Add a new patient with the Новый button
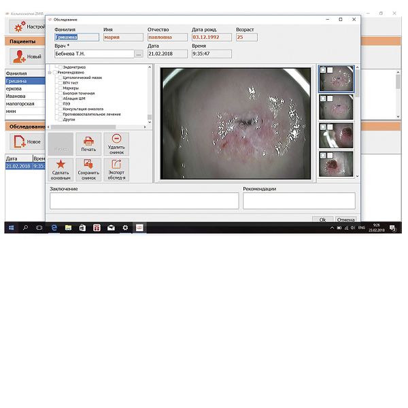Screen dimensions: 408x408 pyautogui.click(x=28, y=56)
